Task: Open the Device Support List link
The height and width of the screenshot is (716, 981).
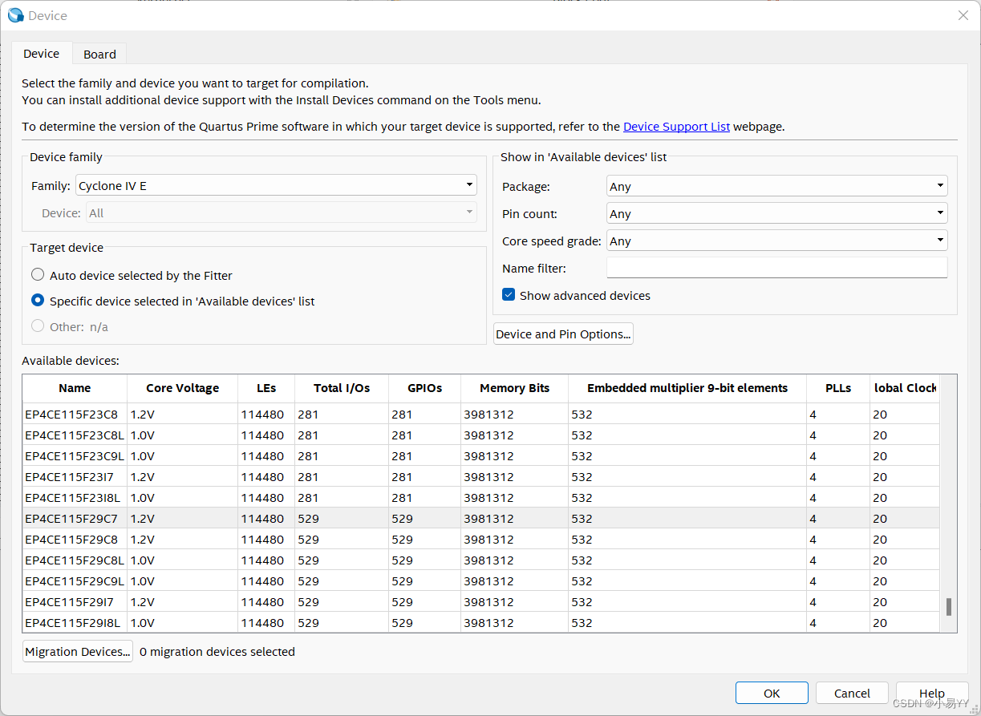Action: 676,126
